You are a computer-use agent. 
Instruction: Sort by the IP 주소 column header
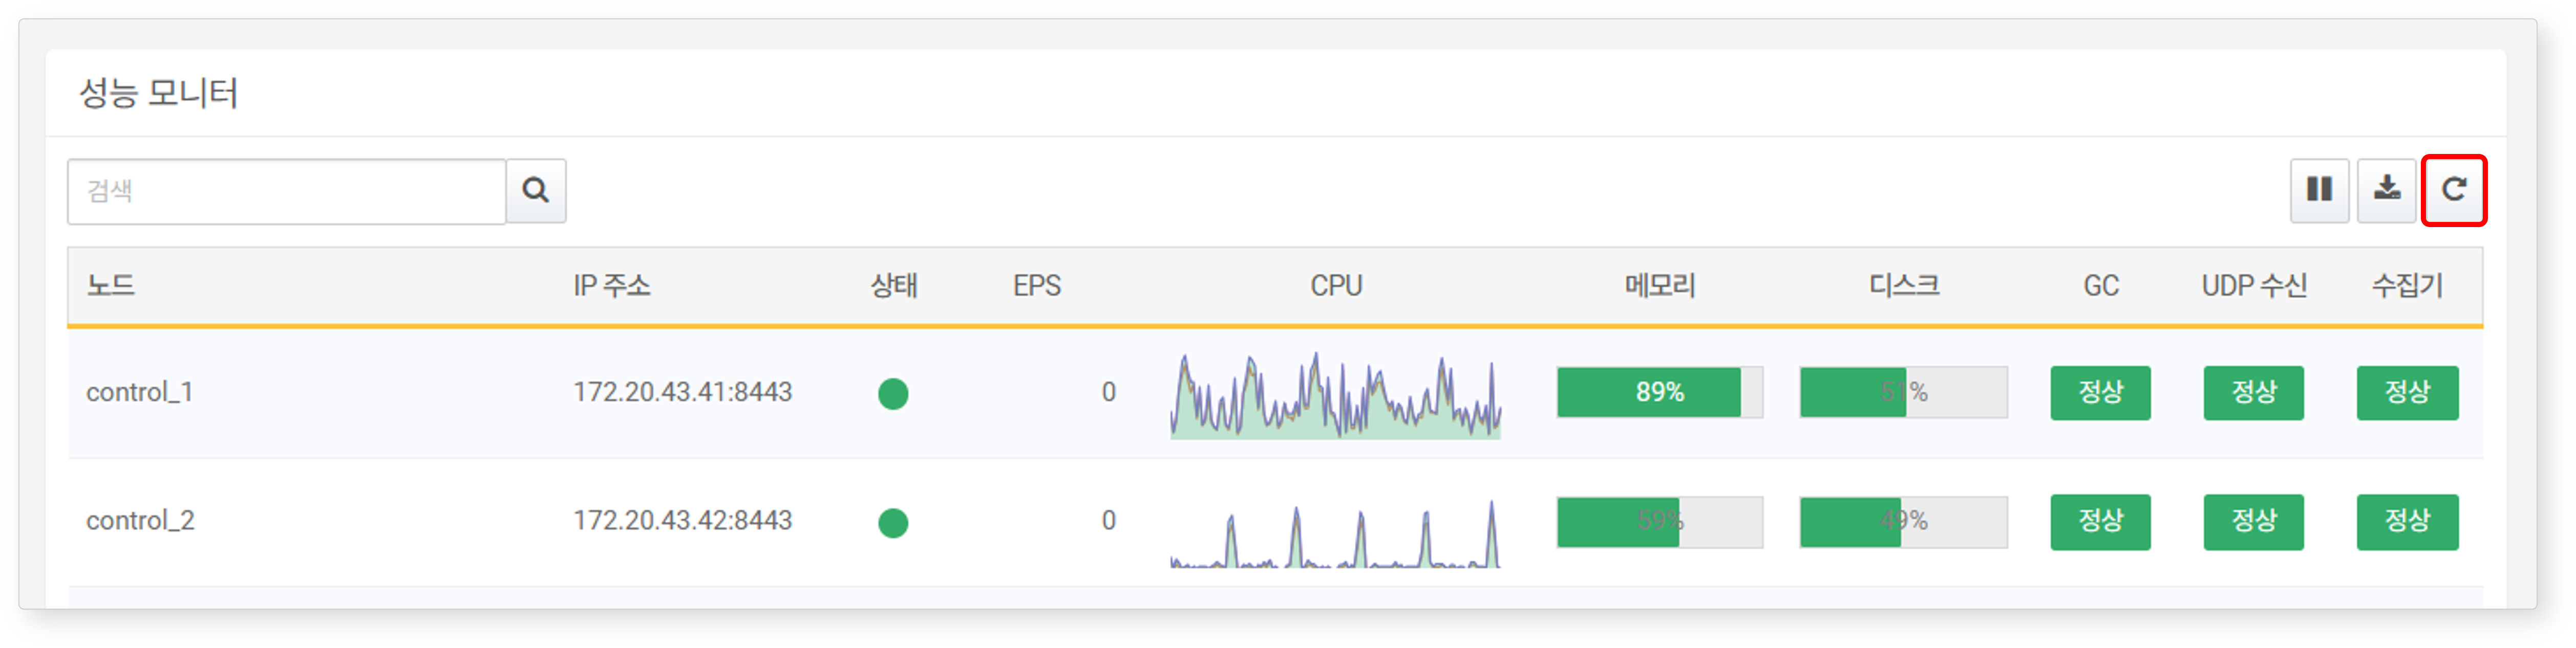click(x=611, y=286)
